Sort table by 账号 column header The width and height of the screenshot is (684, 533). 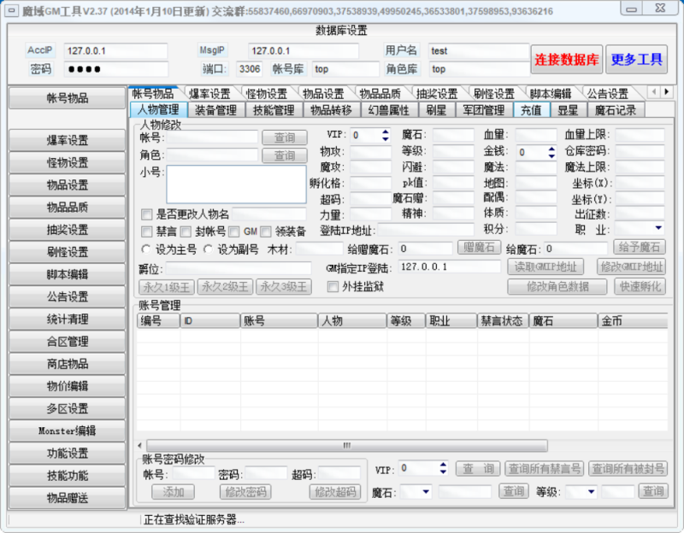pos(280,321)
